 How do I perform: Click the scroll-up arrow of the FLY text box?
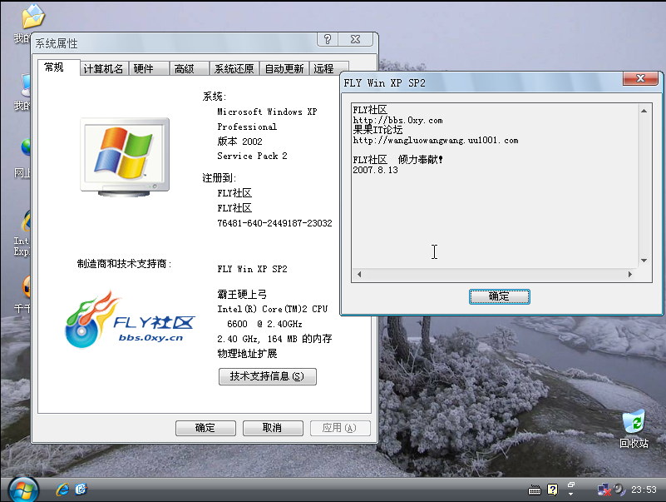tap(644, 111)
